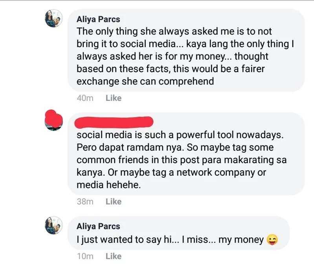314x264 pixels.
Task: Open the 10m timestamp link
Action: (85, 256)
